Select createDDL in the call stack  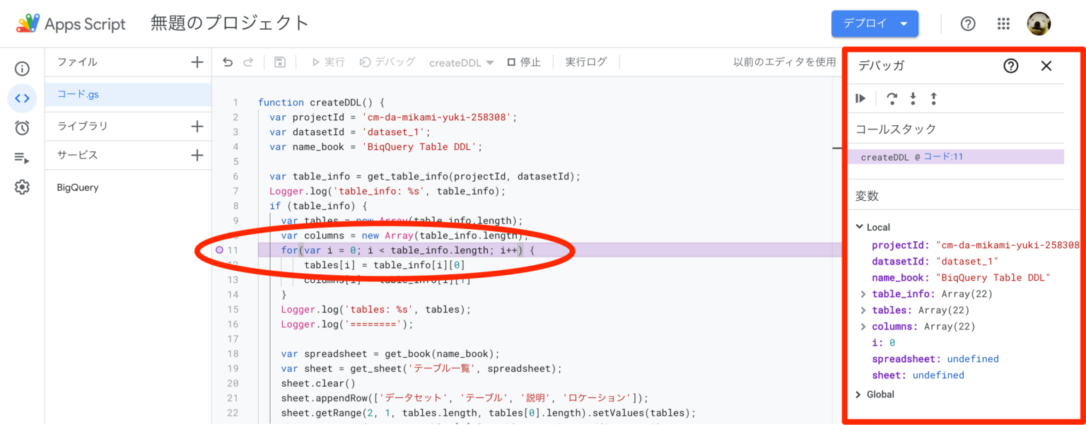(911, 156)
